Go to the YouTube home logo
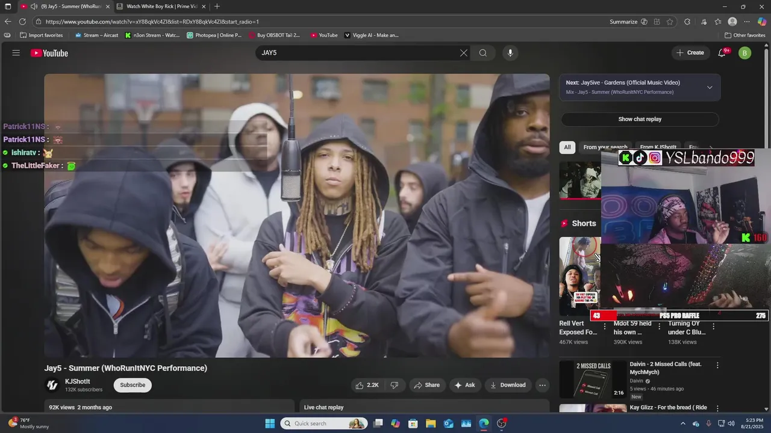This screenshot has width=771, height=433. 49,53
